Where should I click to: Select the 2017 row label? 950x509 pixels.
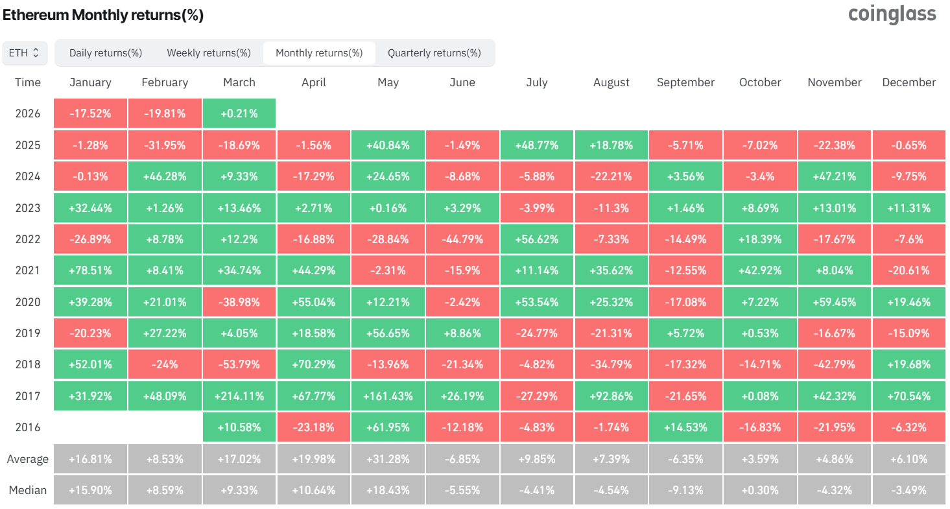coord(27,396)
